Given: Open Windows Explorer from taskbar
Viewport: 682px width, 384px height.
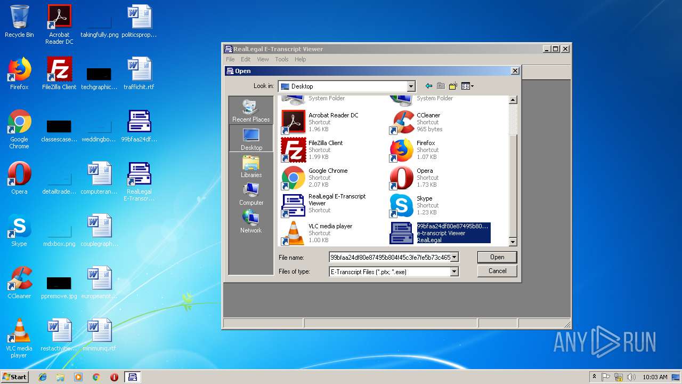Looking at the screenshot, I should (x=60, y=377).
